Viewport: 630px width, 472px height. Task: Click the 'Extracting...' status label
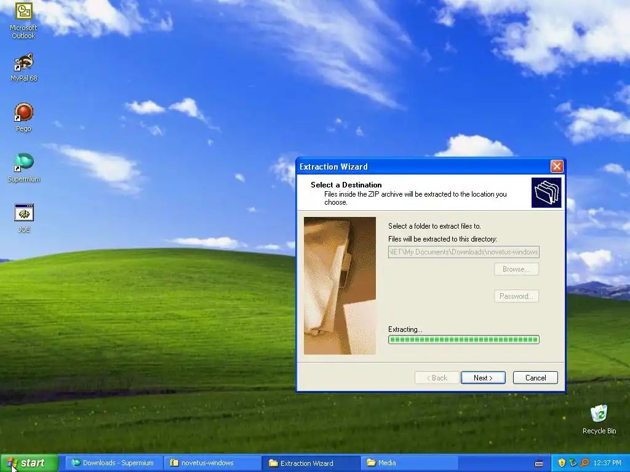click(x=405, y=329)
